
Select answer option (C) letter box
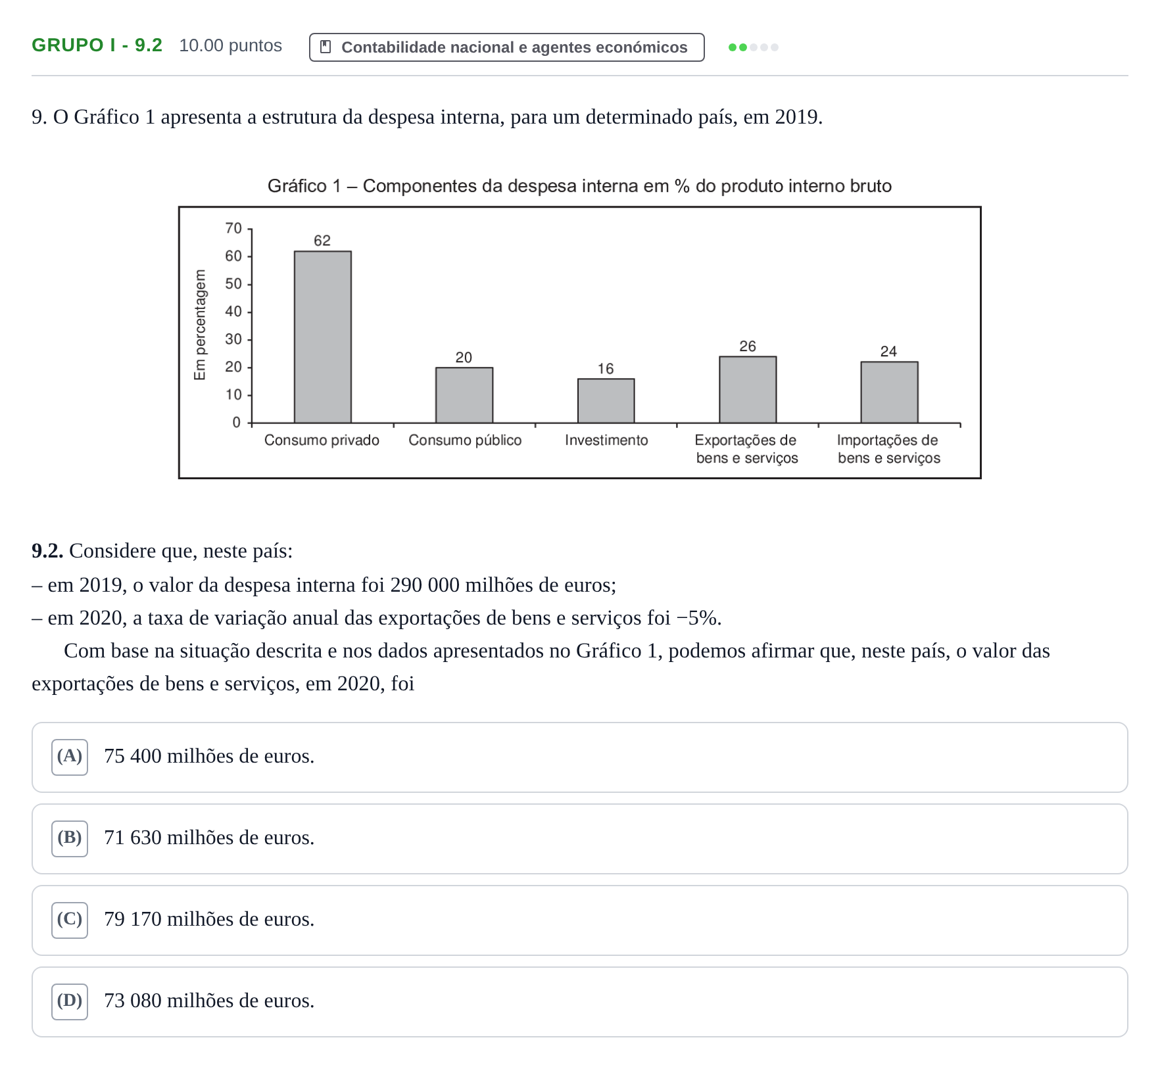pos(70,920)
